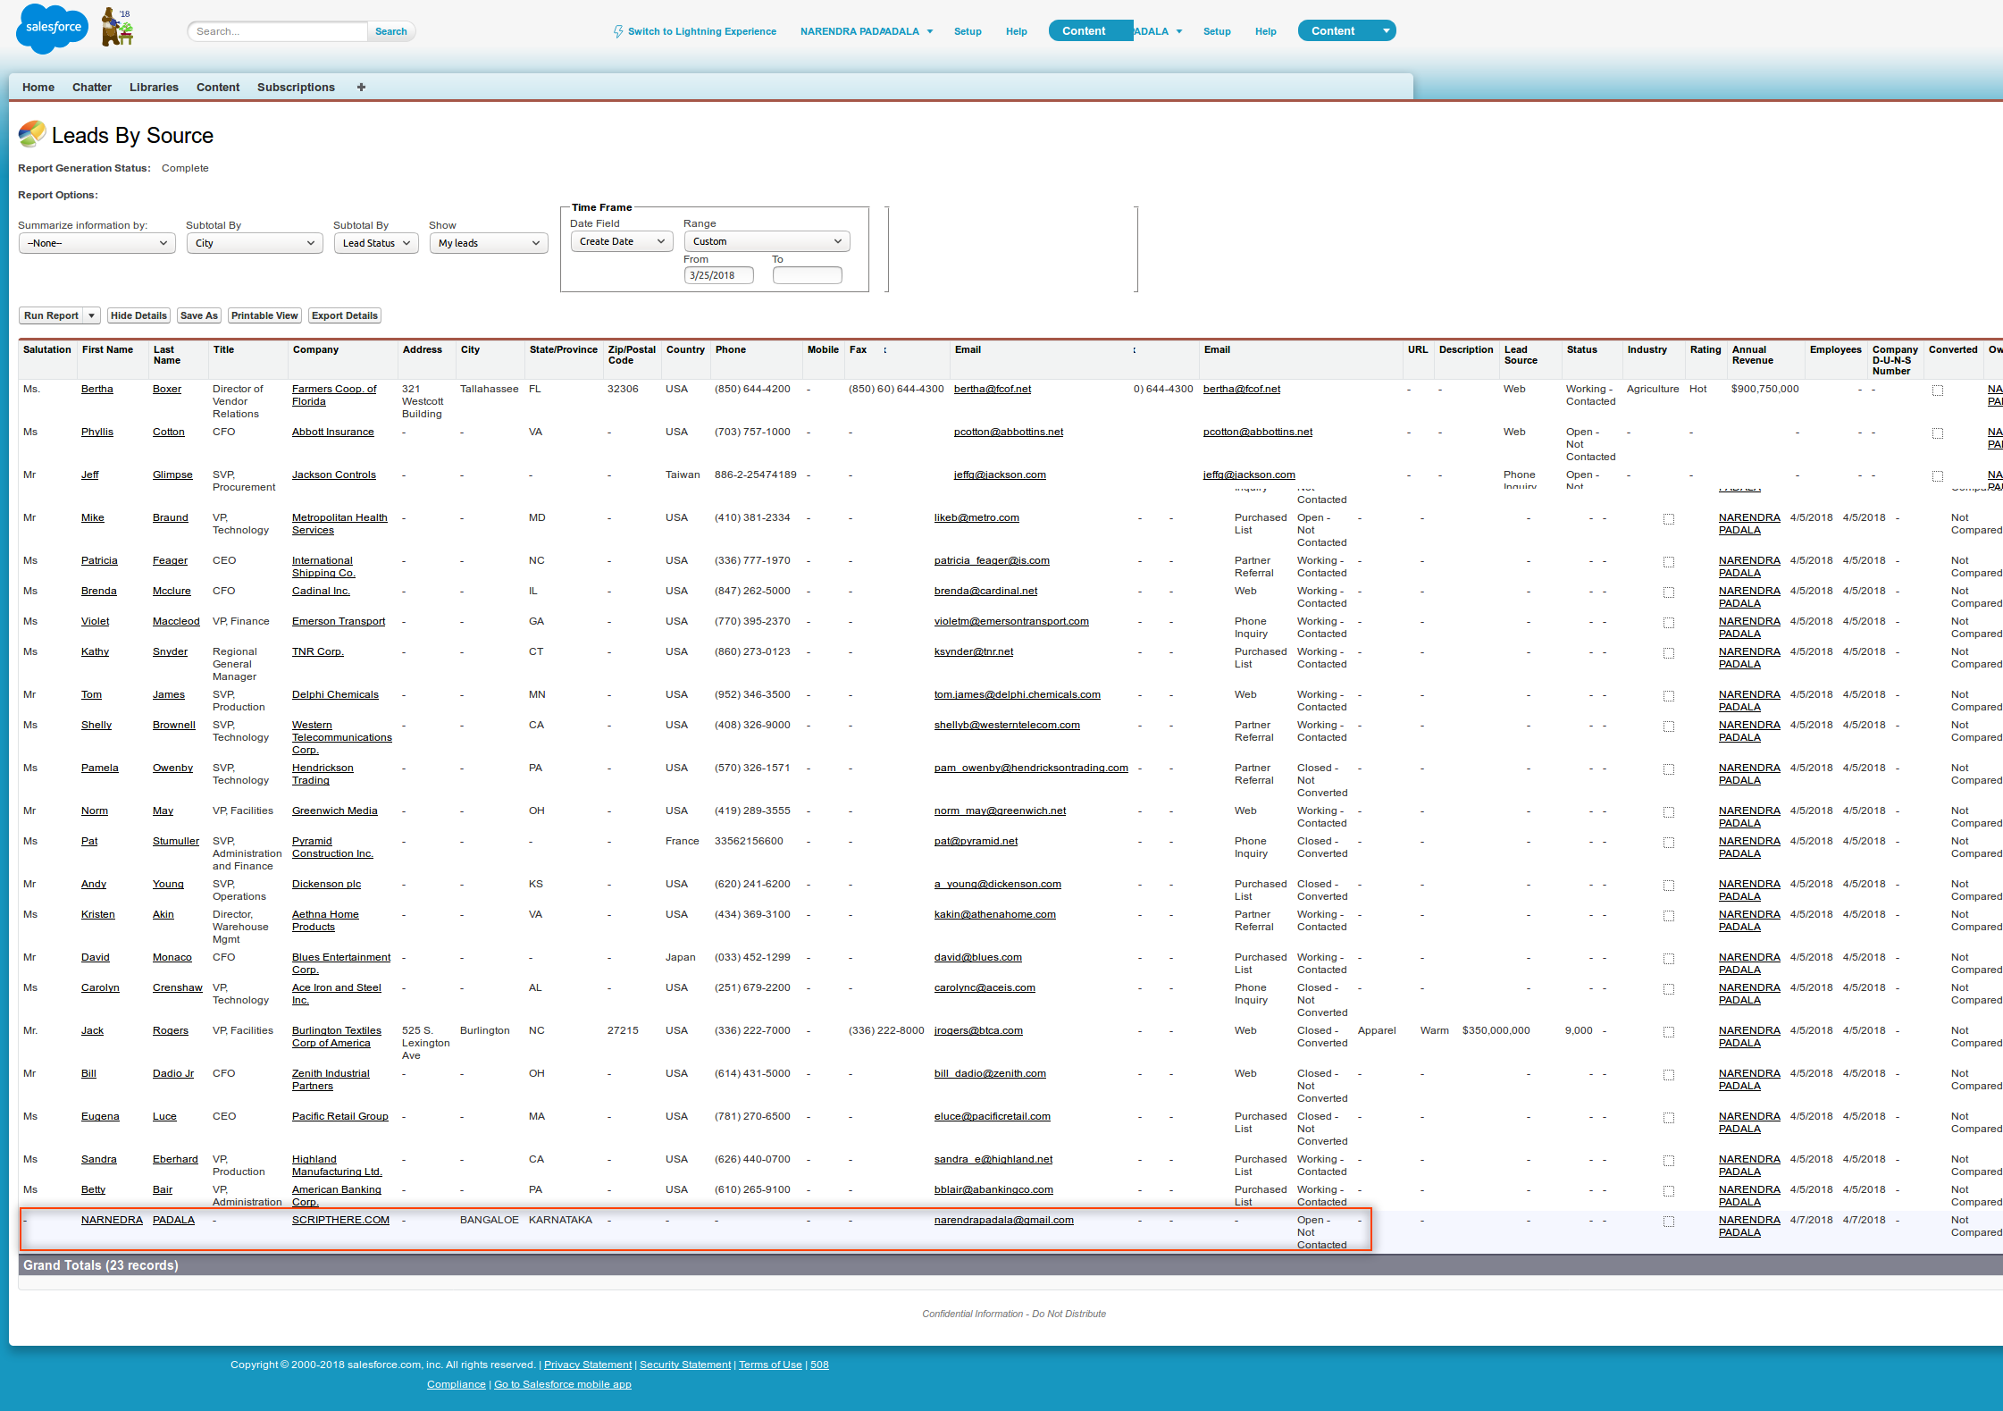This screenshot has width=2003, height=1411.
Task: Open the Chatter tab
Action: coord(92,87)
